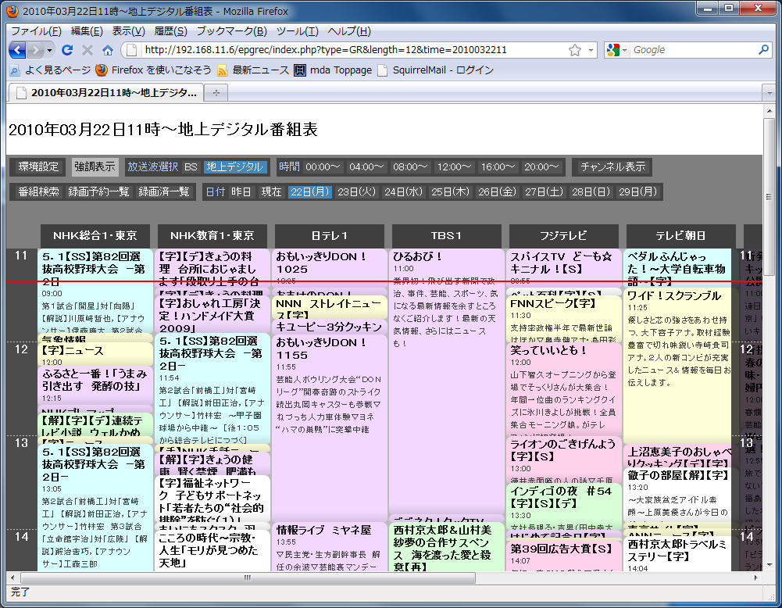The image size is (782, 608).
Task: Click the page identity icon in address bar
Action: [x=130, y=50]
